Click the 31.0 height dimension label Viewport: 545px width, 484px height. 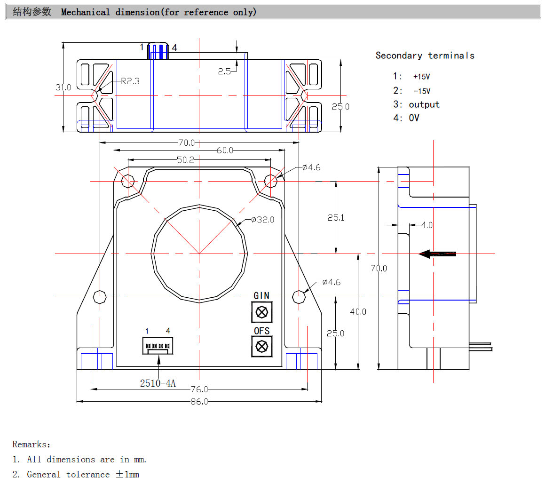click(x=63, y=87)
